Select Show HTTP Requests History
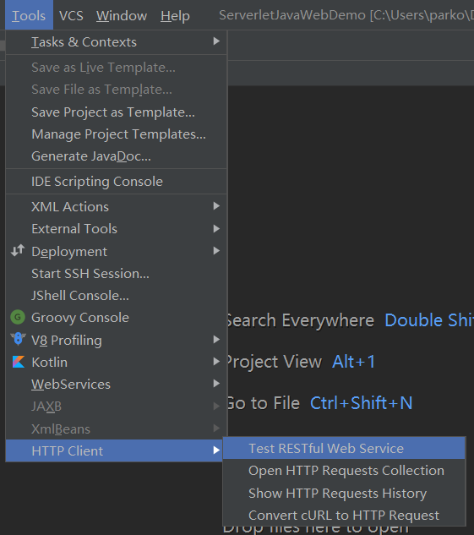Viewport: 474px width, 535px height. tap(344, 494)
